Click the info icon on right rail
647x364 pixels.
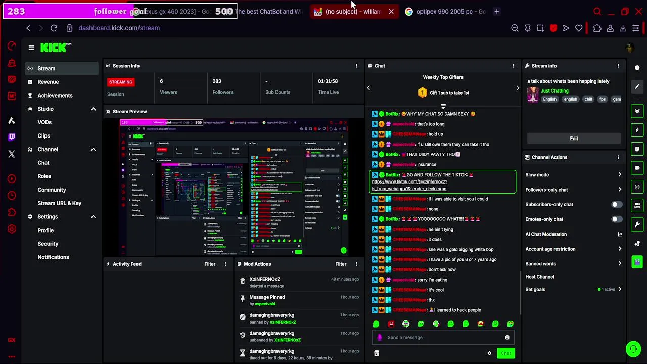[x=637, y=68]
